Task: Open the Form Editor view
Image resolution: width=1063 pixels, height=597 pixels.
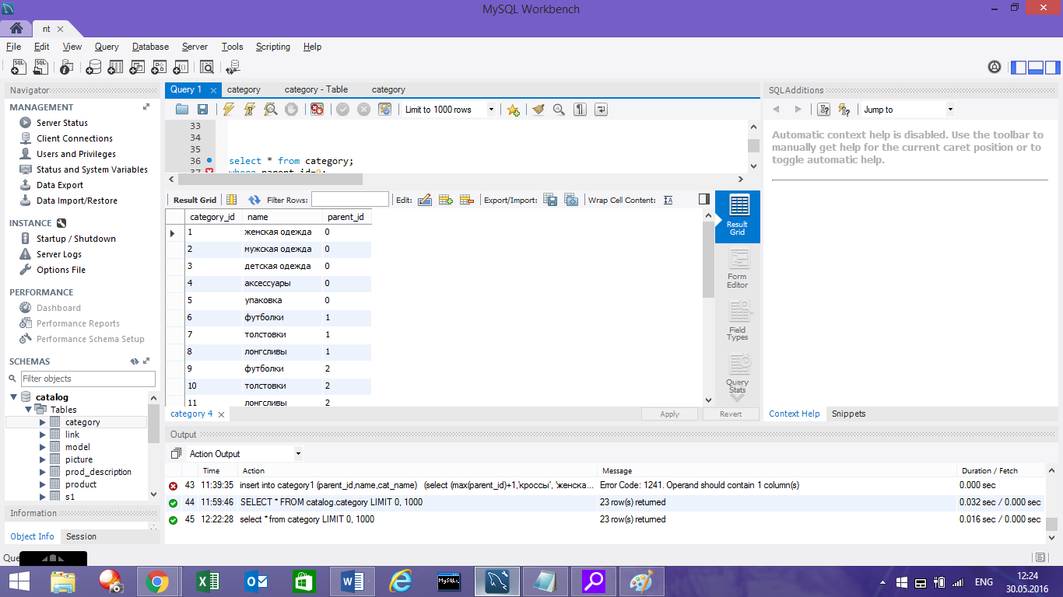Action: pyautogui.click(x=737, y=268)
